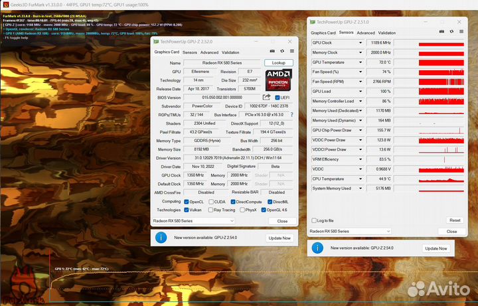Open the GPU Chip Power Draw dropdown
The height and width of the screenshot is (306, 478).
[x=360, y=131]
